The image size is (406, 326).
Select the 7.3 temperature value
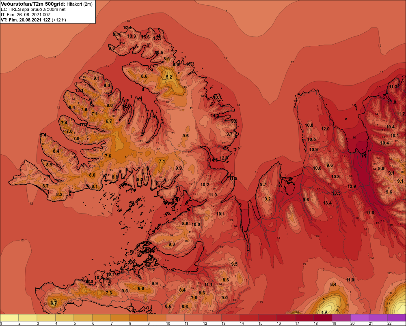109,293
